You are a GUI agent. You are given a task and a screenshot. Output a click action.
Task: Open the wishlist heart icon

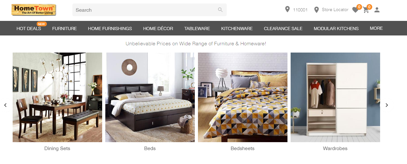click(355, 10)
